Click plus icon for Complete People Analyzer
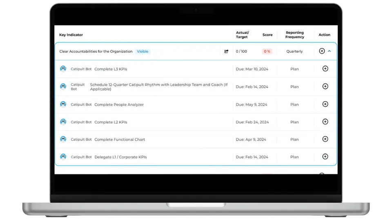 325,104
